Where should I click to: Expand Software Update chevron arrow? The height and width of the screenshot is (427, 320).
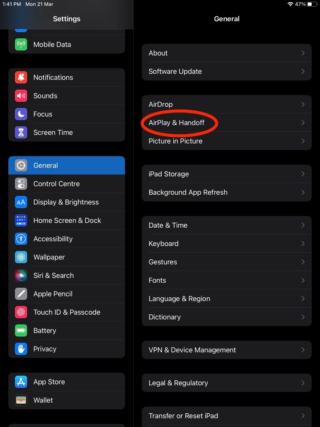click(303, 71)
